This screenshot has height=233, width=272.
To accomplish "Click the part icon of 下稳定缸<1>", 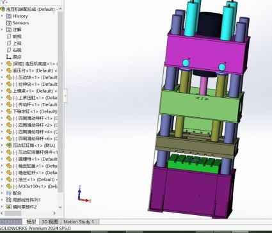I will (x=9, y=111).
